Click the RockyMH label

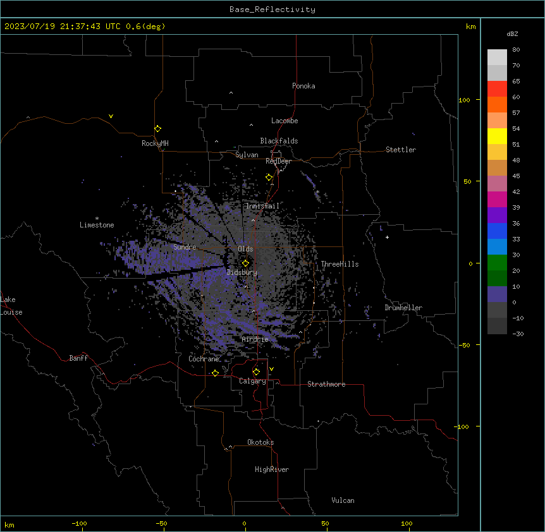155,143
